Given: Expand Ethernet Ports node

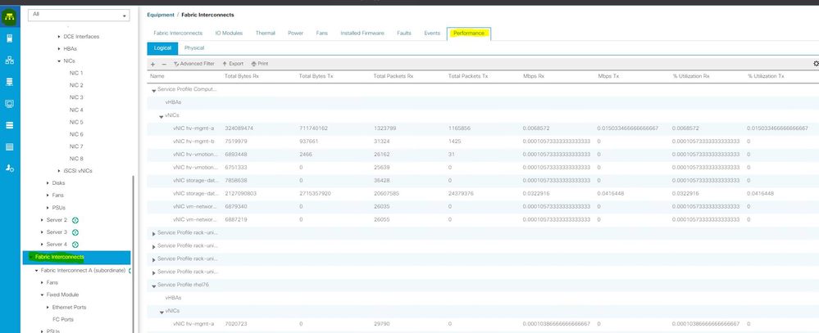Looking at the screenshot, I should 48,308.
